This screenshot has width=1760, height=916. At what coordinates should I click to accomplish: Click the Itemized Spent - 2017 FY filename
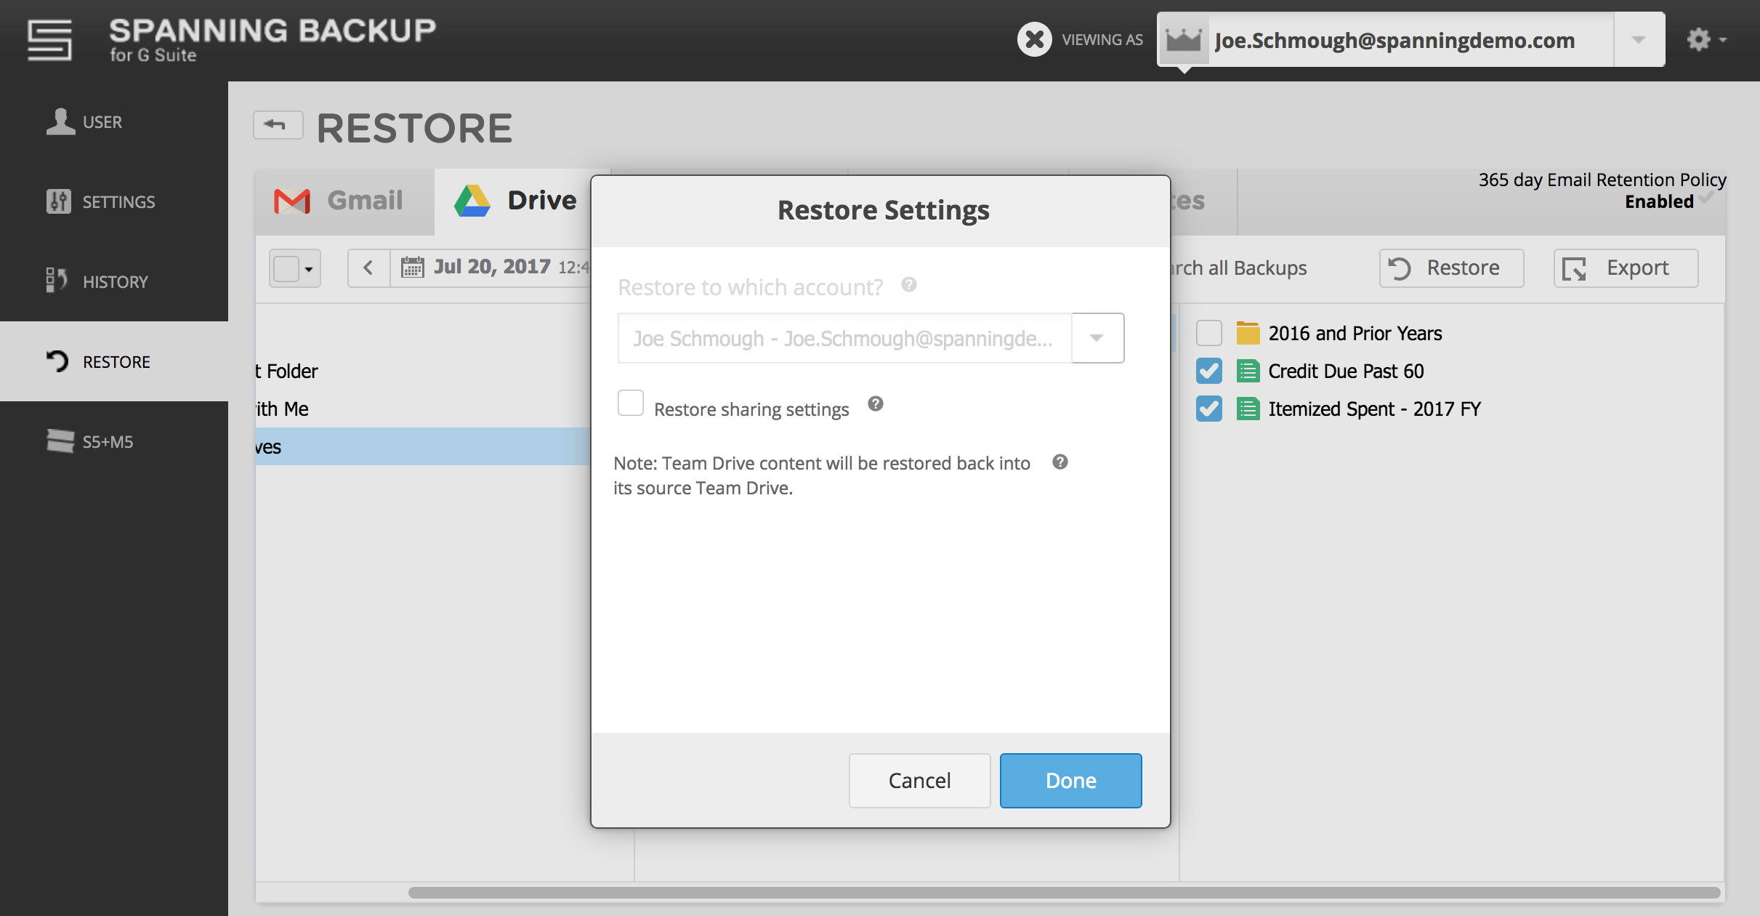coord(1374,409)
